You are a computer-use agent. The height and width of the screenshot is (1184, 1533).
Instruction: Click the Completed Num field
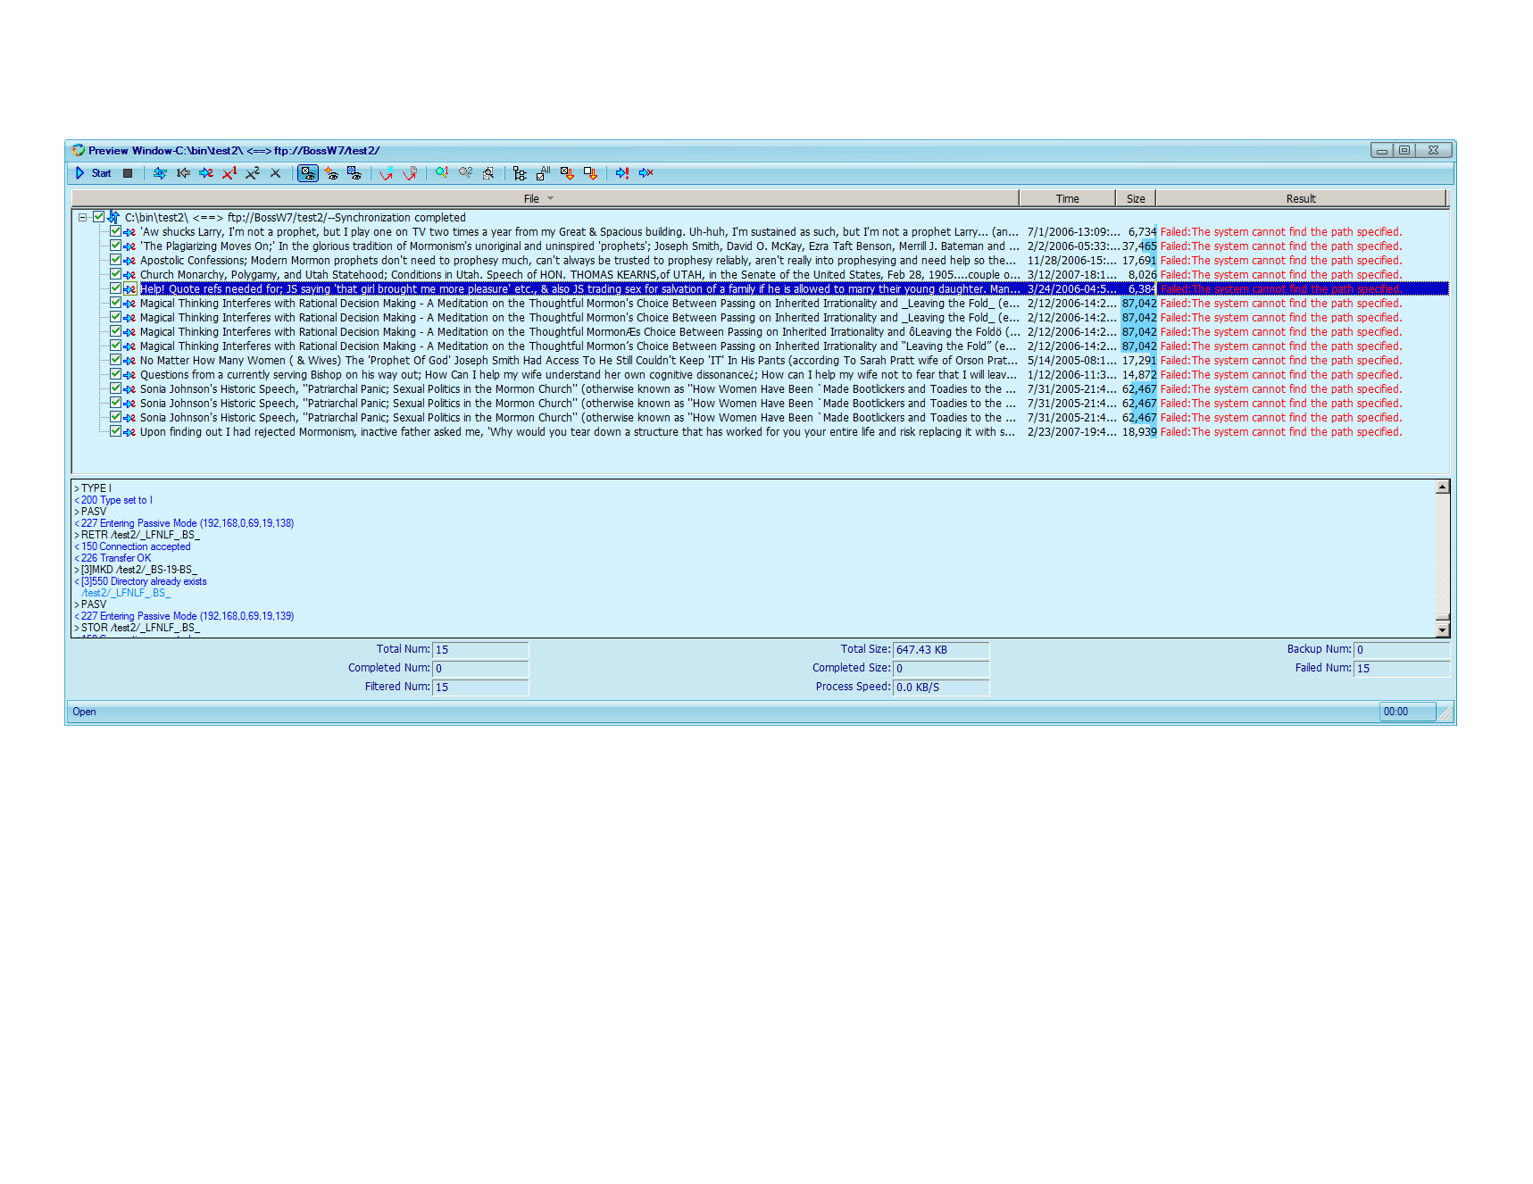pyautogui.click(x=480, y=668)
